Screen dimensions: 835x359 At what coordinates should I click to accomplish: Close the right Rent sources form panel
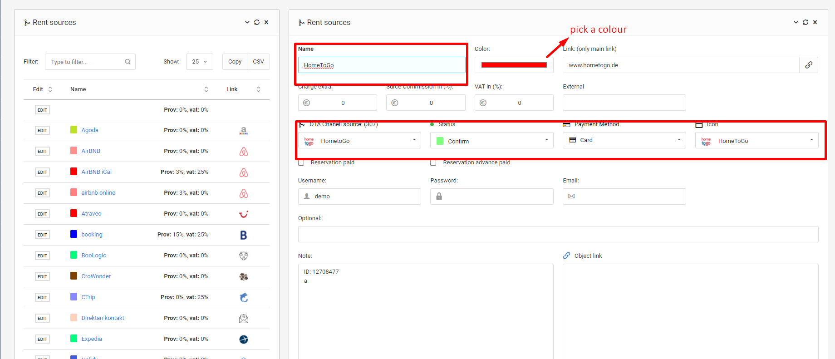[x=815, y=22]
